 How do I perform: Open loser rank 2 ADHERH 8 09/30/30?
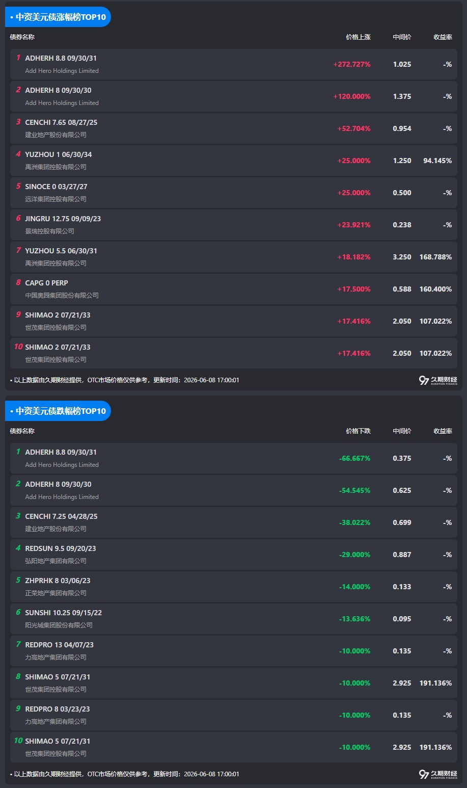tap(234, 490)
